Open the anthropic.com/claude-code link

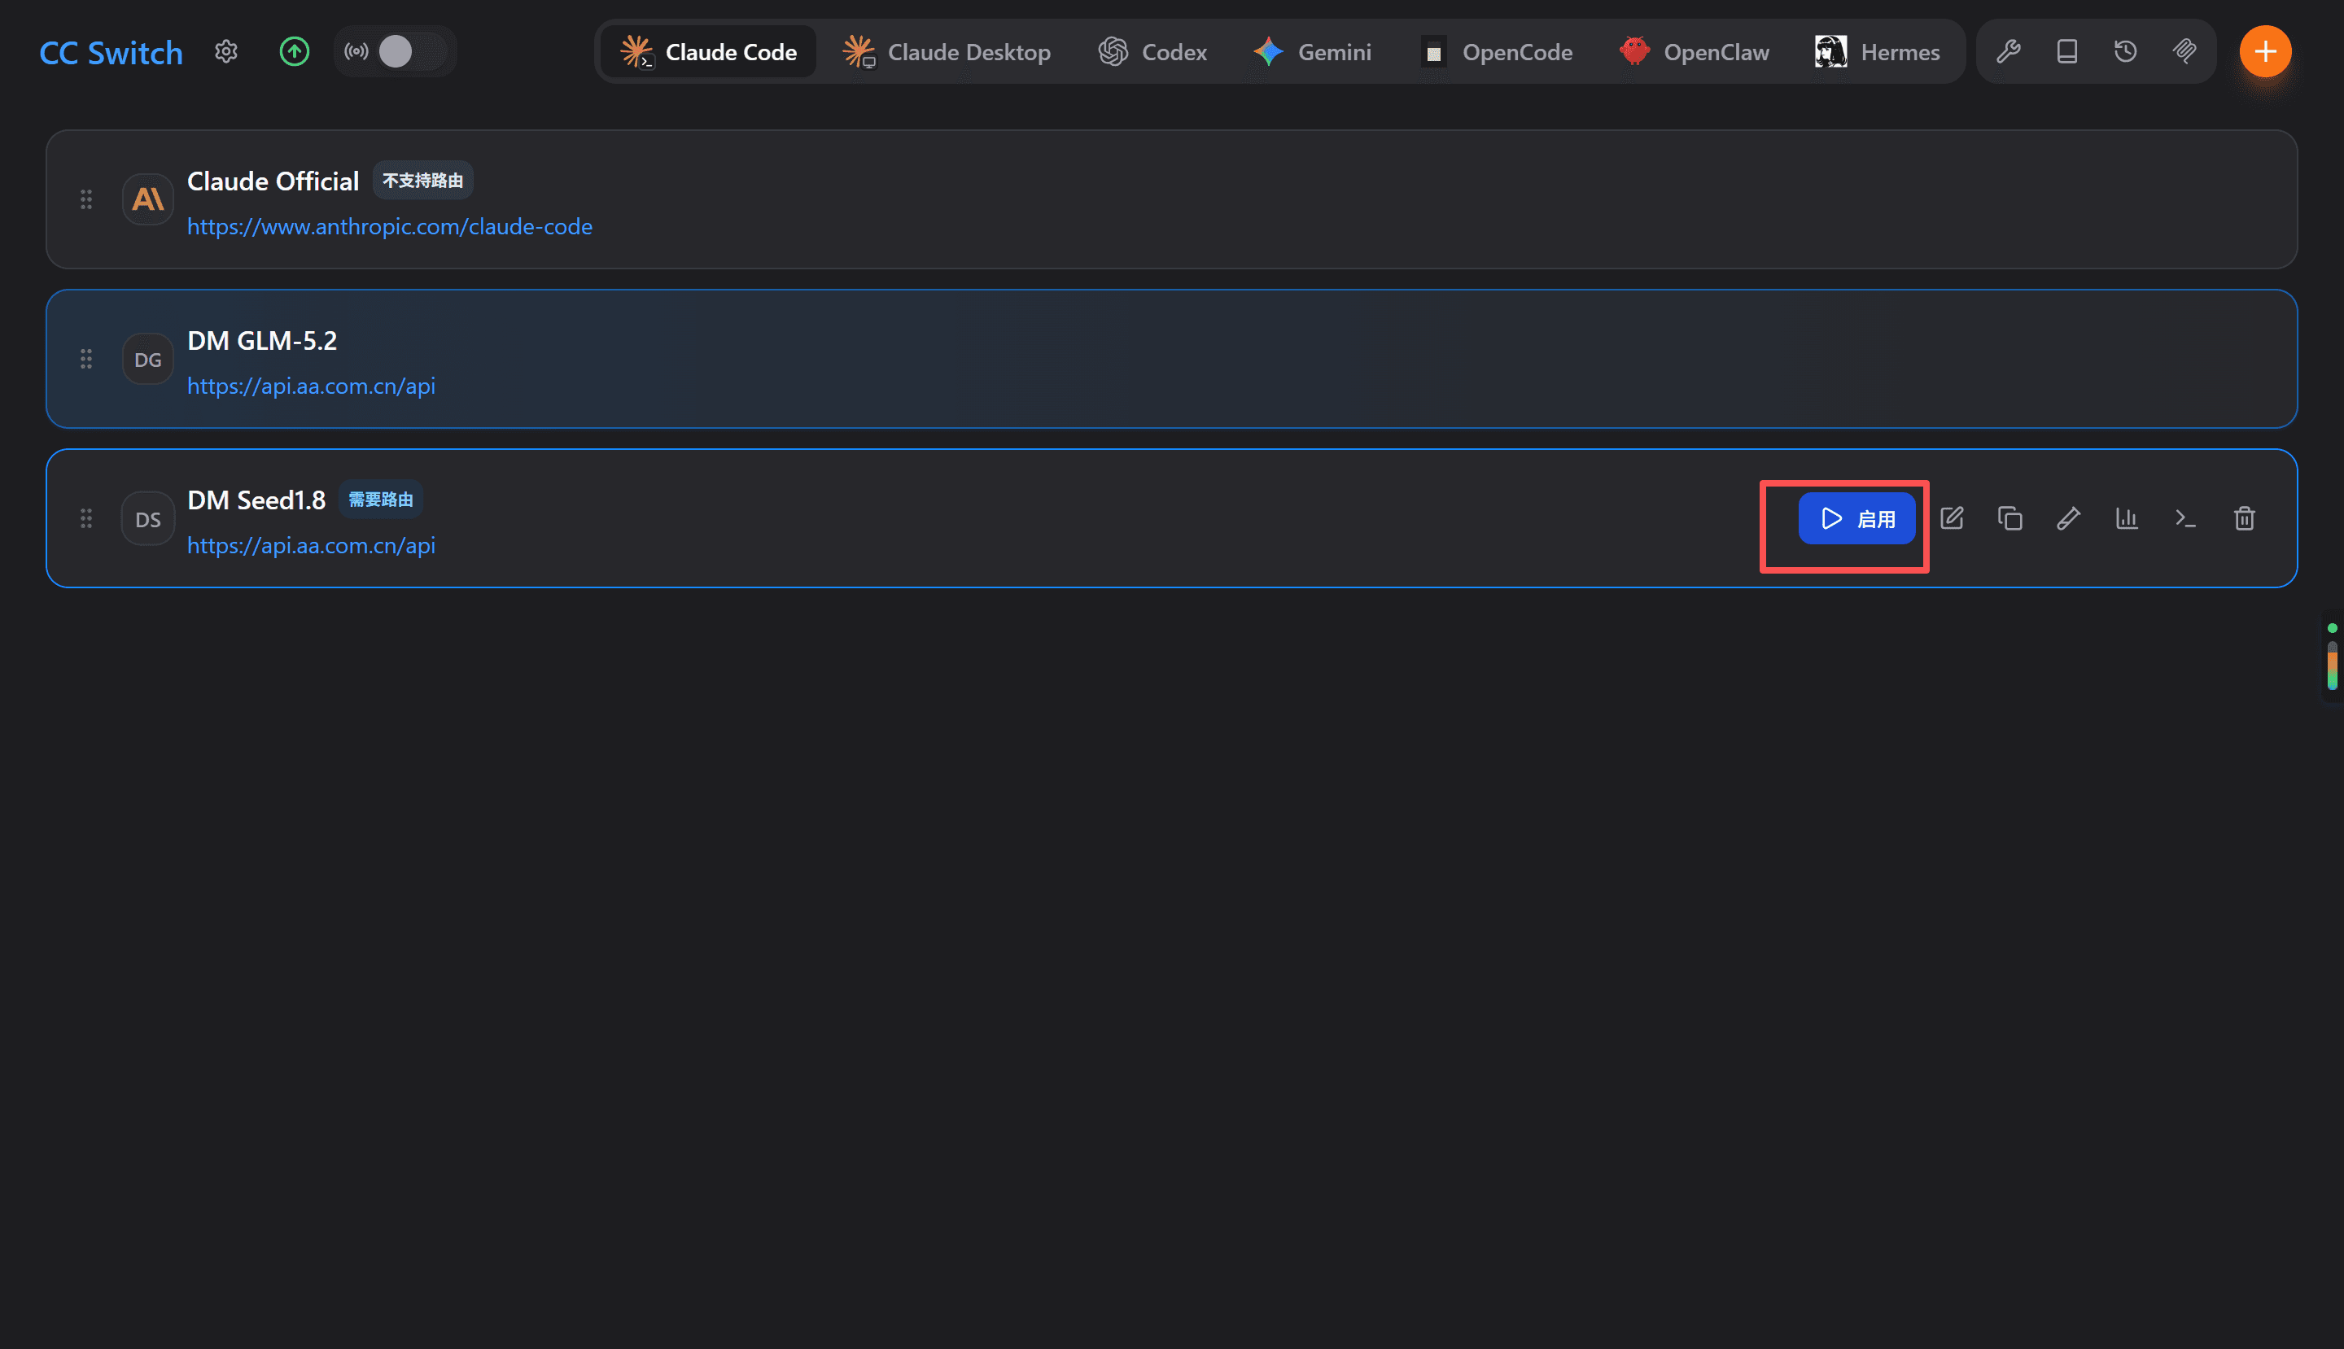389,227
